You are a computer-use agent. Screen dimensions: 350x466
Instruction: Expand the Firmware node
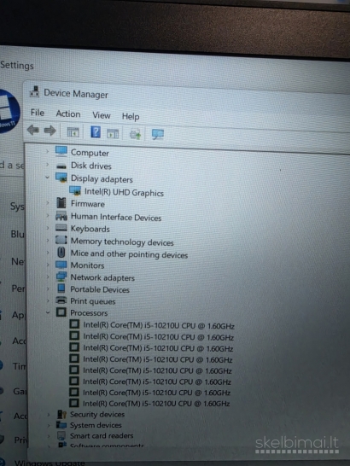click(x=47, y=202)
